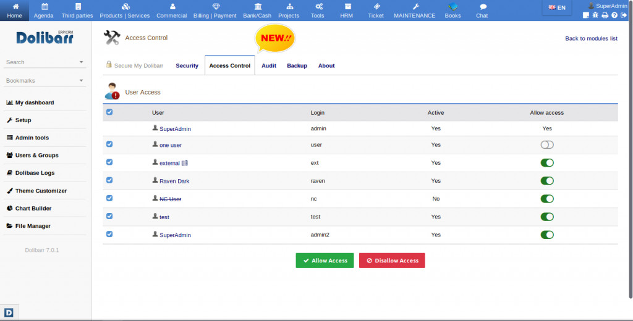Expand the Bookmarks dropdown
Screen dimensions: 633x321
[81, 81]
